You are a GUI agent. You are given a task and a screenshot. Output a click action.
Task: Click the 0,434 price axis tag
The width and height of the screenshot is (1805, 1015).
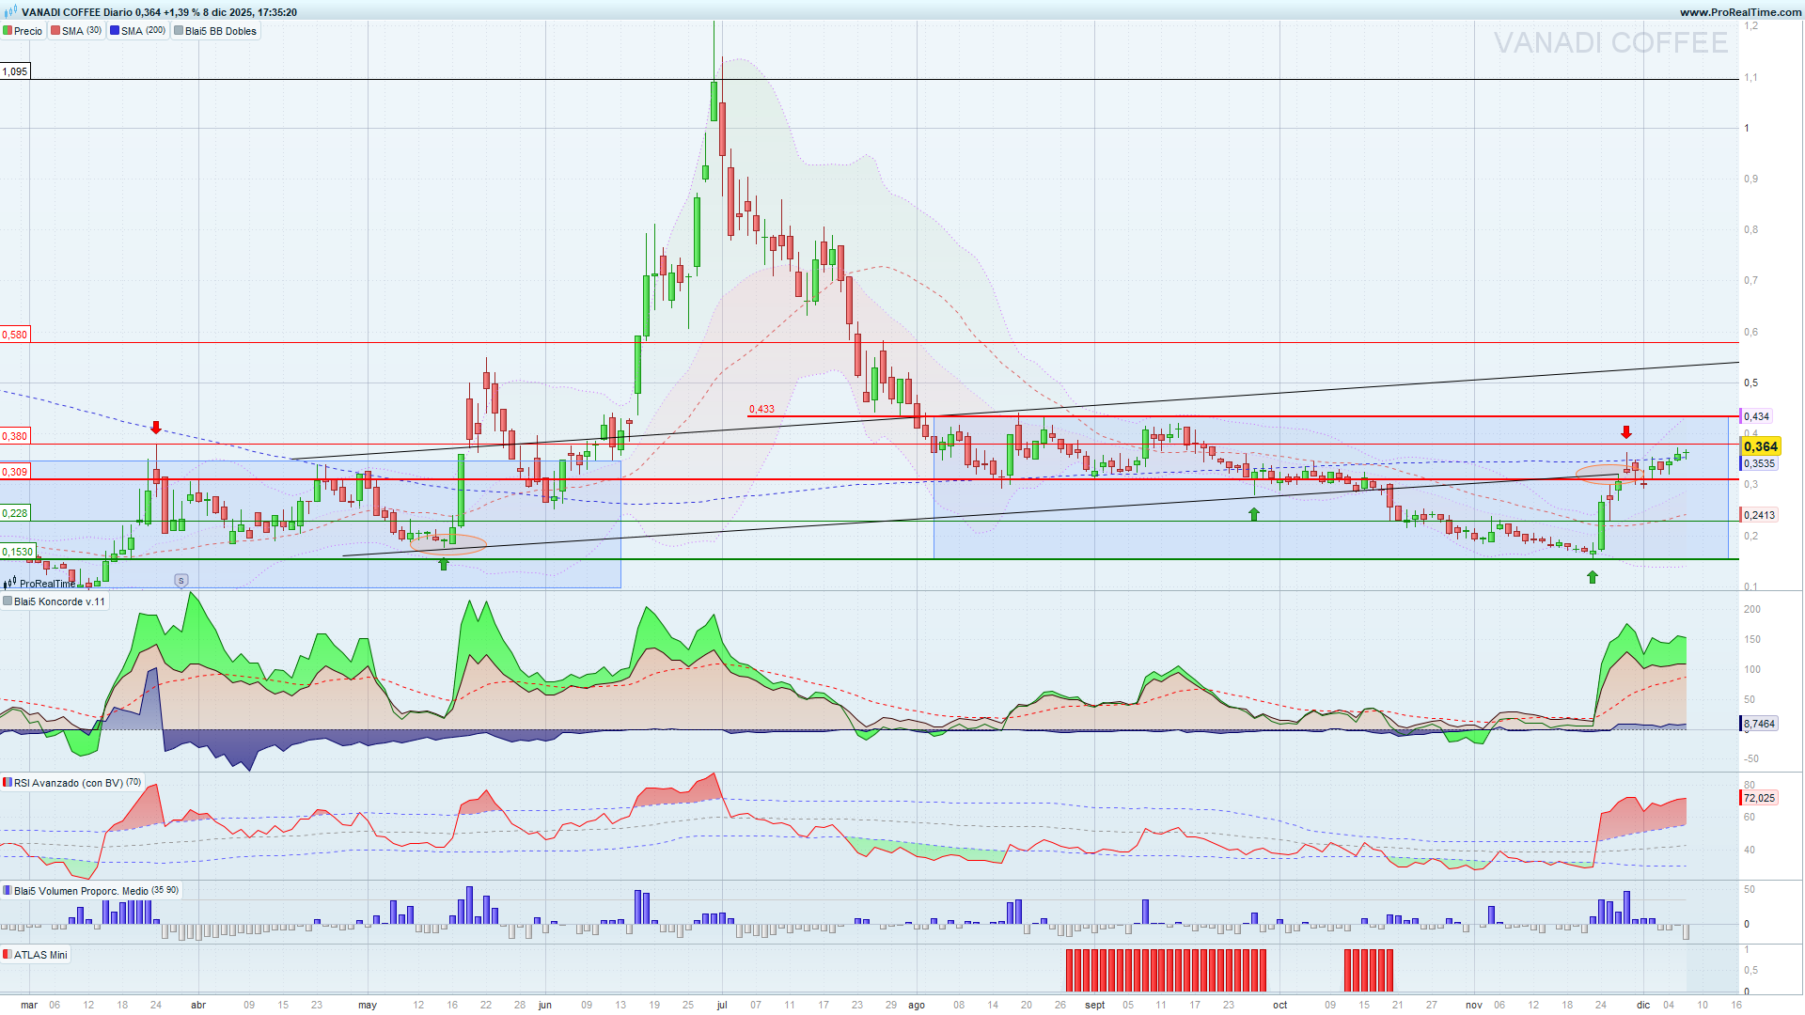[x=1756, y=416]
